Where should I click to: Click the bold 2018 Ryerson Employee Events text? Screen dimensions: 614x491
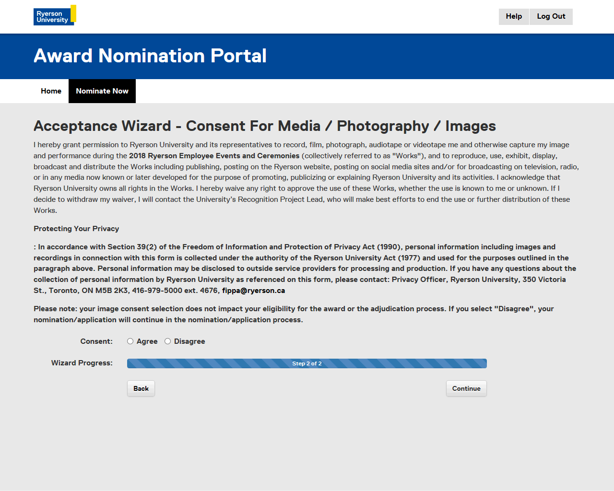pos(214,156)
